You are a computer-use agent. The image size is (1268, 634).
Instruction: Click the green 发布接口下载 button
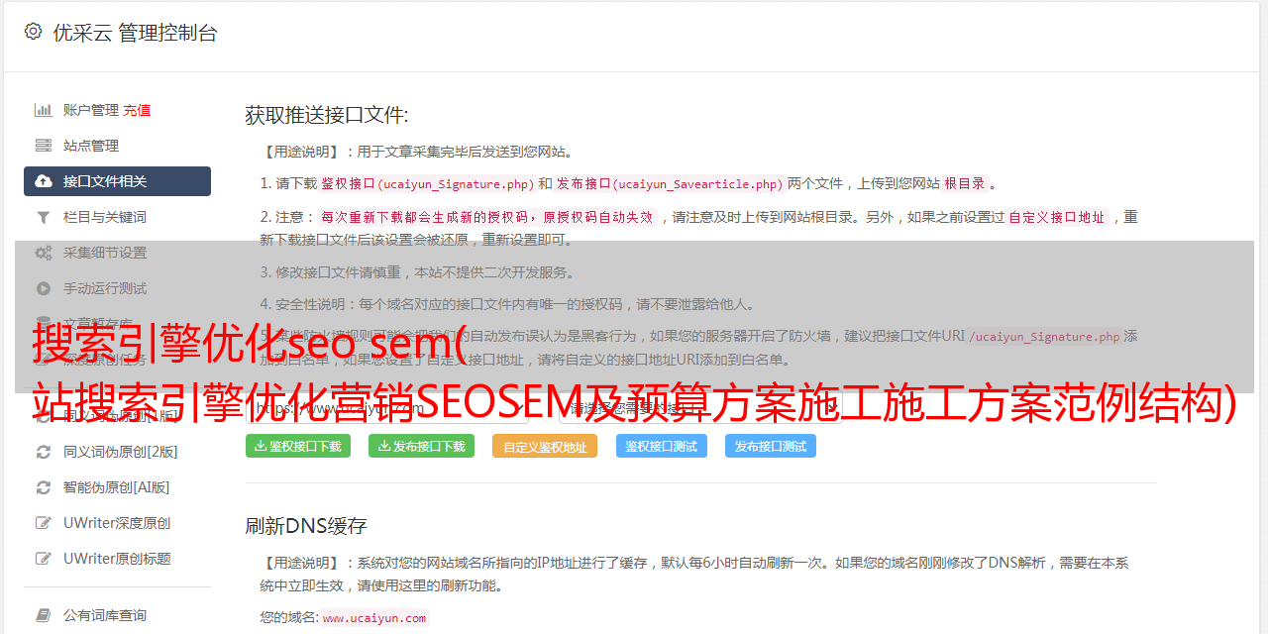click(421, 446)
